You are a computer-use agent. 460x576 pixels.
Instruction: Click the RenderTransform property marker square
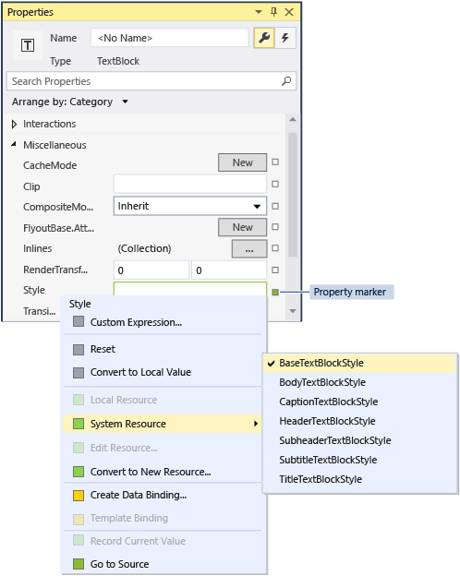click(275, 270)
